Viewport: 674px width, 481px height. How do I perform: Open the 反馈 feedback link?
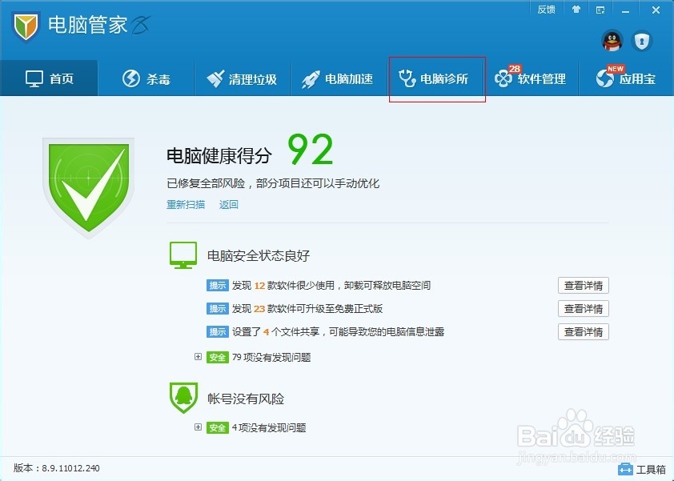tap(547, 10)
